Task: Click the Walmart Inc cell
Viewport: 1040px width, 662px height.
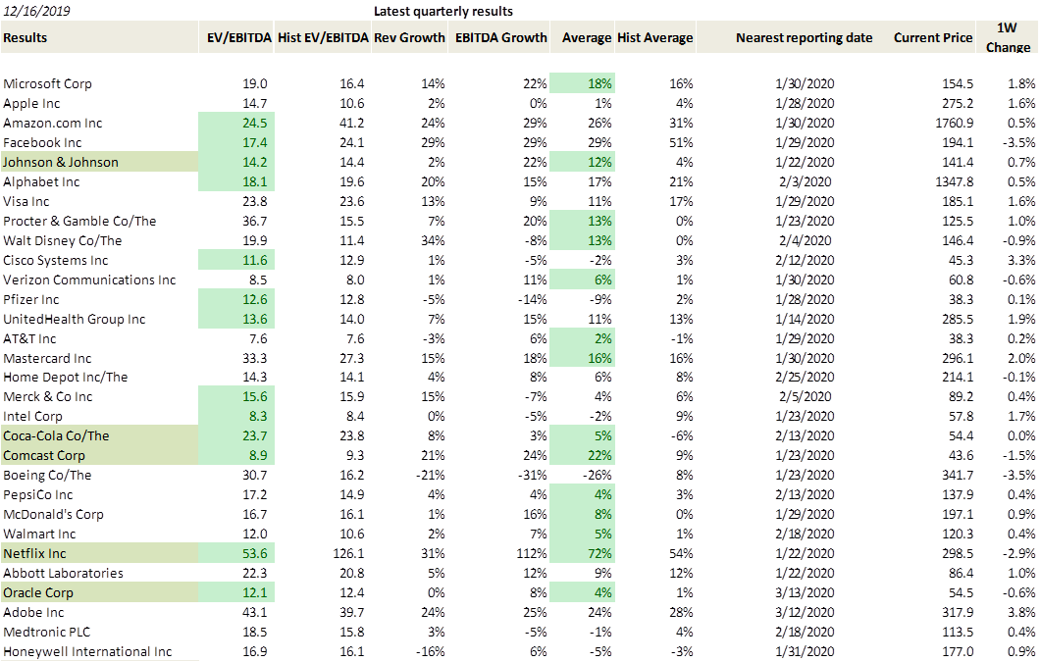Action: click(x=39, y=534)
